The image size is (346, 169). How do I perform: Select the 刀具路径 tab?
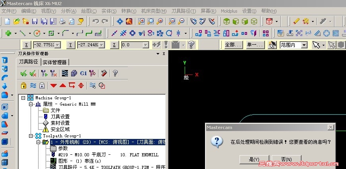pos(29,62)
